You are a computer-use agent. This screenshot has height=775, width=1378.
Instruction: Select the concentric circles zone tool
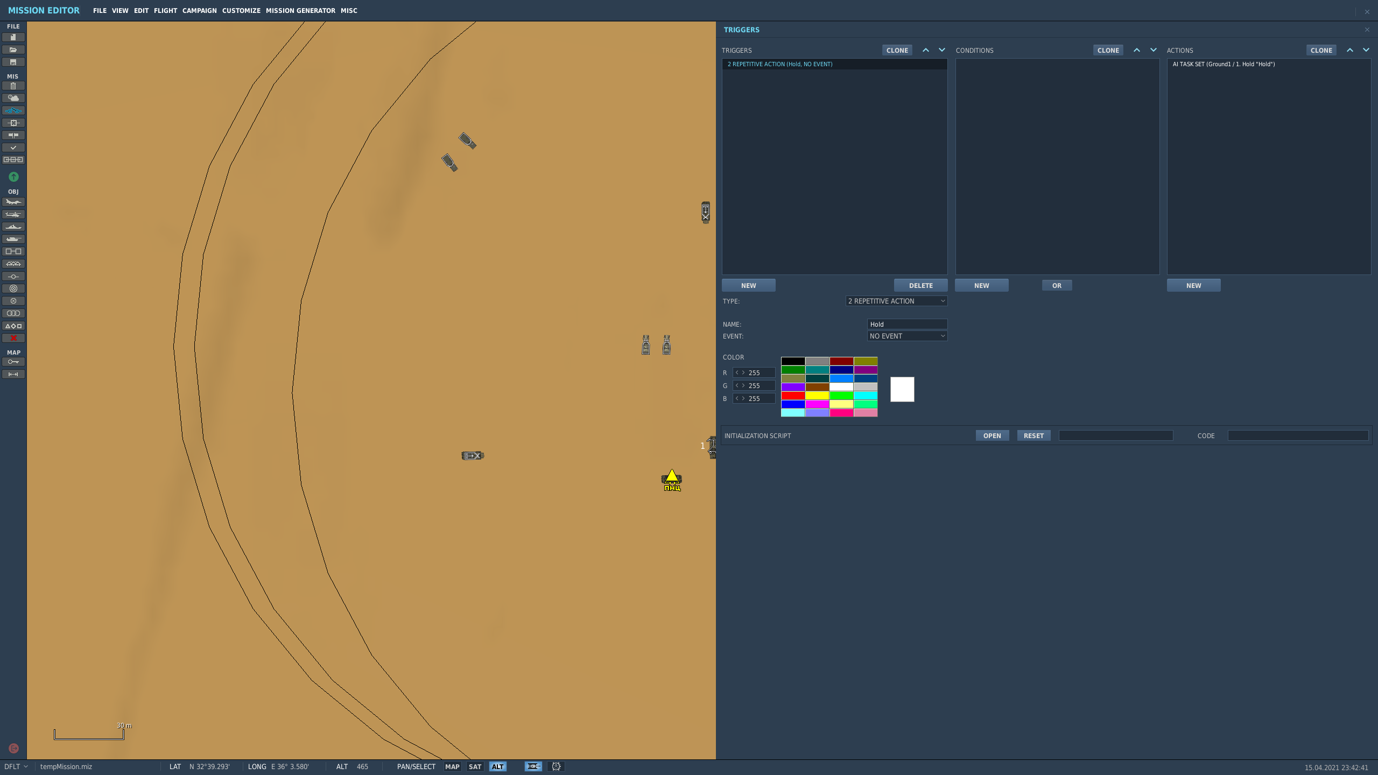tap(13, 288)
